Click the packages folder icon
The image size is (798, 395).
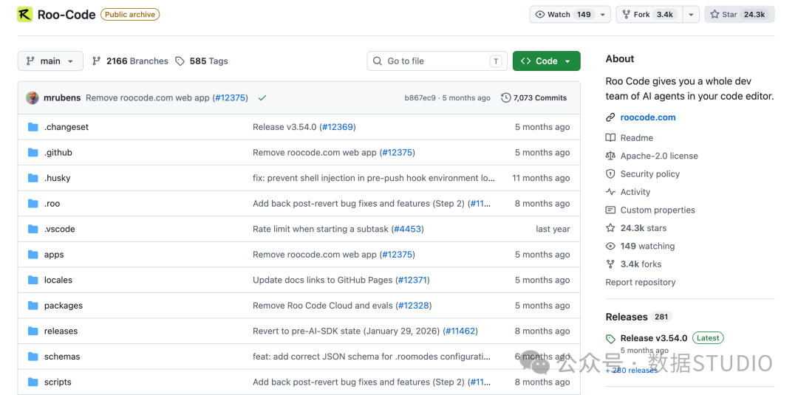point(33,306)
